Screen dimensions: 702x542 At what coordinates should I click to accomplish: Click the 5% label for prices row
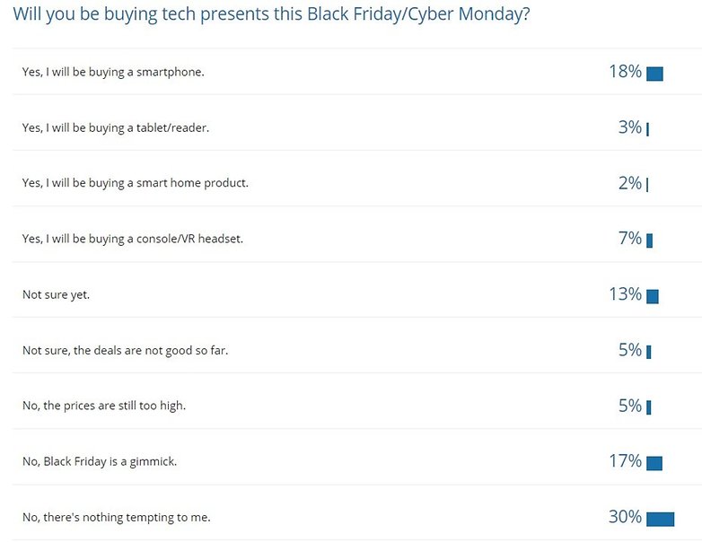[x=630, y=406]
